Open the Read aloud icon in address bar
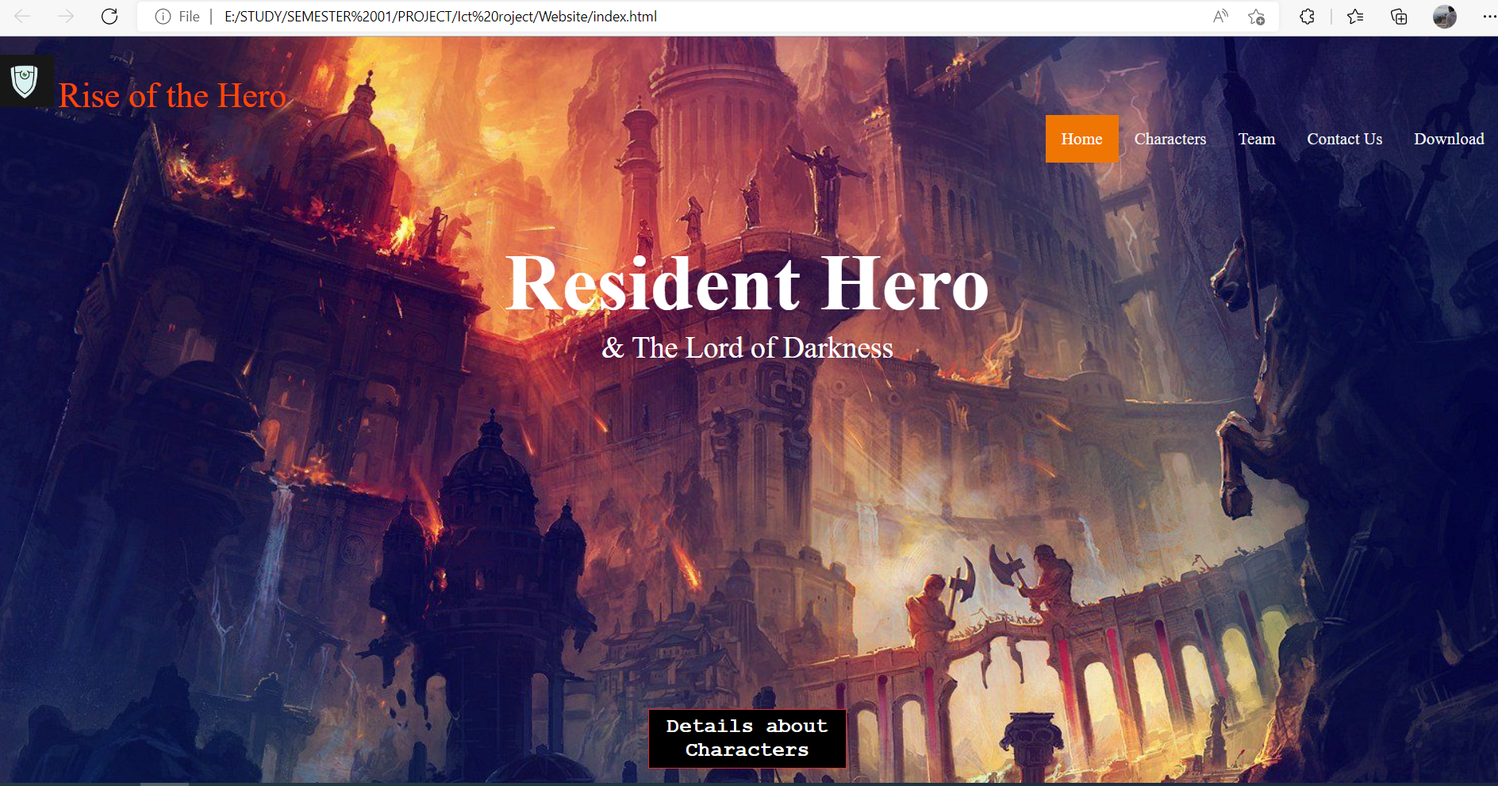This screenshot has height=786, width=1498. click(1220, 17)
